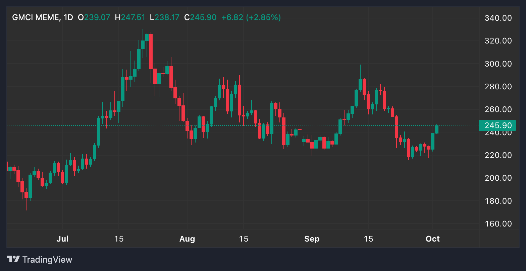This screenshot has width=526, height=271.
Task: Click the green 245.90 current price tag
Action: 497,125
